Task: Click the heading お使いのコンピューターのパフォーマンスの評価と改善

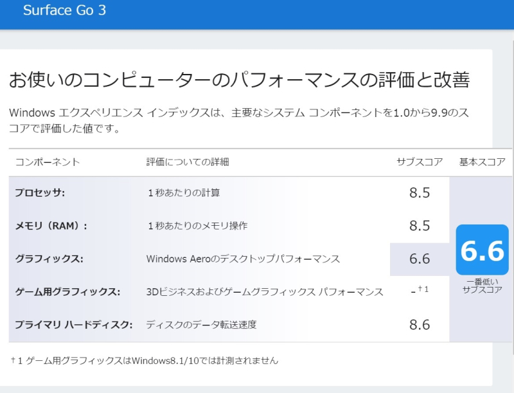Action: click(239, 80)
